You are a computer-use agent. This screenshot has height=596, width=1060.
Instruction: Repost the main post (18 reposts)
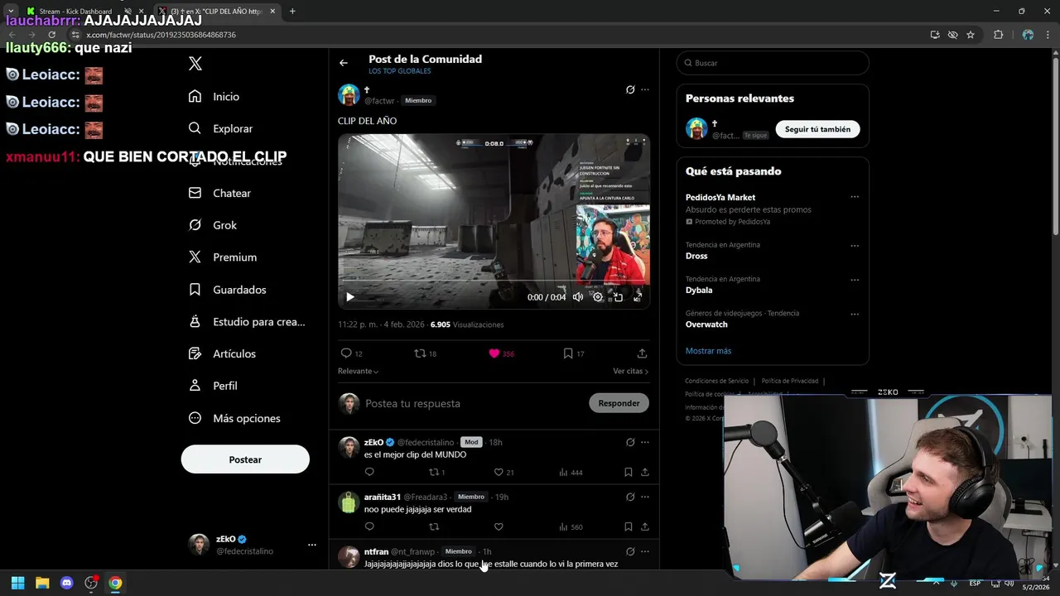[426, 353]
